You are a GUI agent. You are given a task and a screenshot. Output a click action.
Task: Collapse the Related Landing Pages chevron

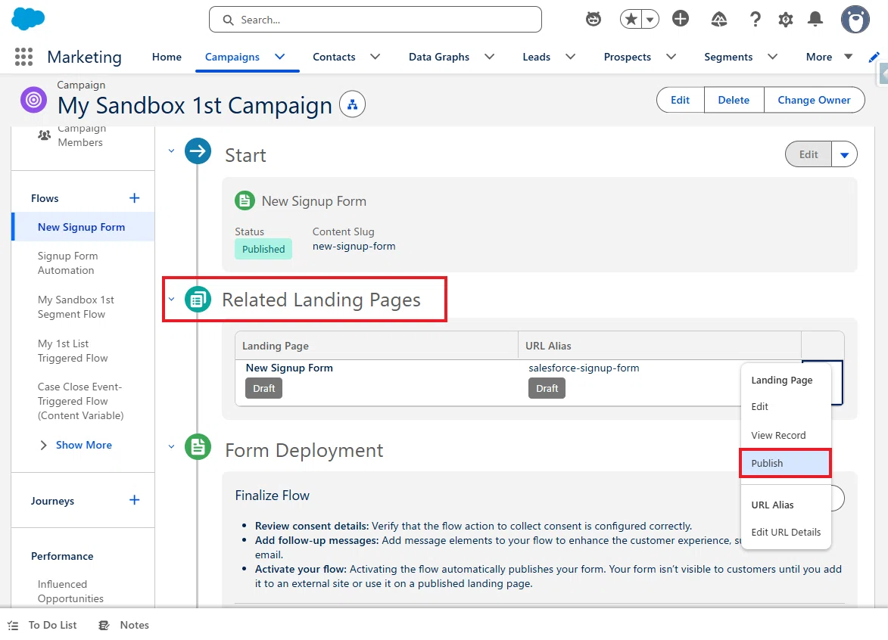click(171, 300)
